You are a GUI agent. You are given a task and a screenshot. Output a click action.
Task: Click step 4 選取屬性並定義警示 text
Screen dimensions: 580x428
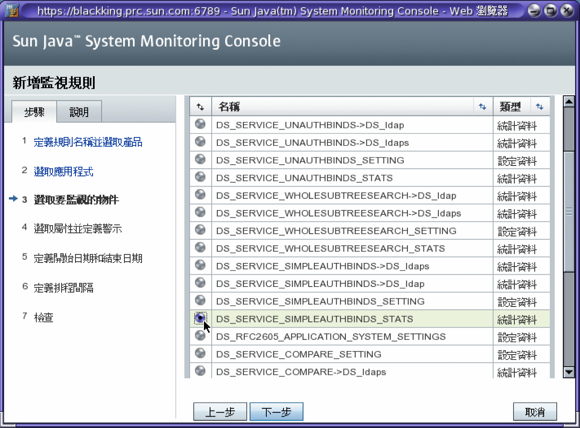point(78,229)
